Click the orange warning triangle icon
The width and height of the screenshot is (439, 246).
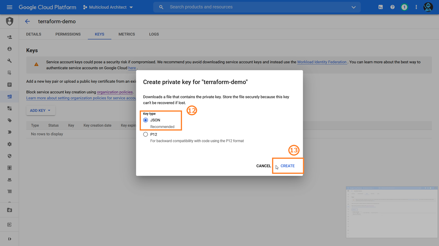[36, 64]
